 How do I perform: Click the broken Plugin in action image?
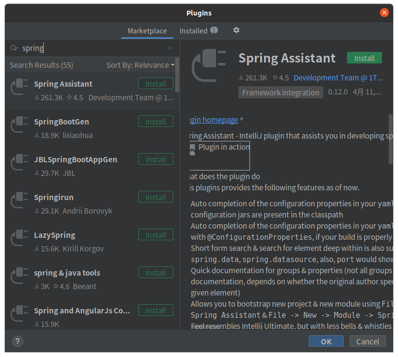pyautogui.click(x=219, y=156)
